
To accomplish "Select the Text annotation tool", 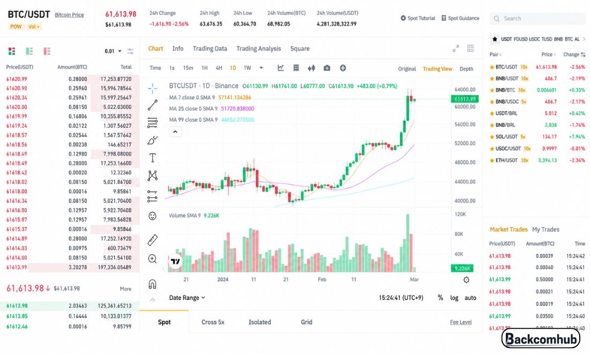I will [x=152, y=158].
